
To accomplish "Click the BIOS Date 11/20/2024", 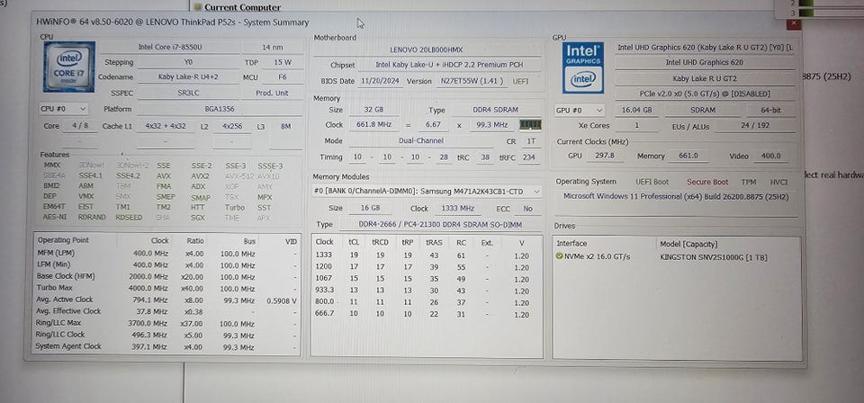I will click(x=381, y=81).
